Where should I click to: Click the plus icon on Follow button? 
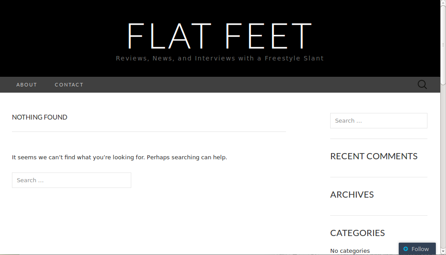(406, 249)
